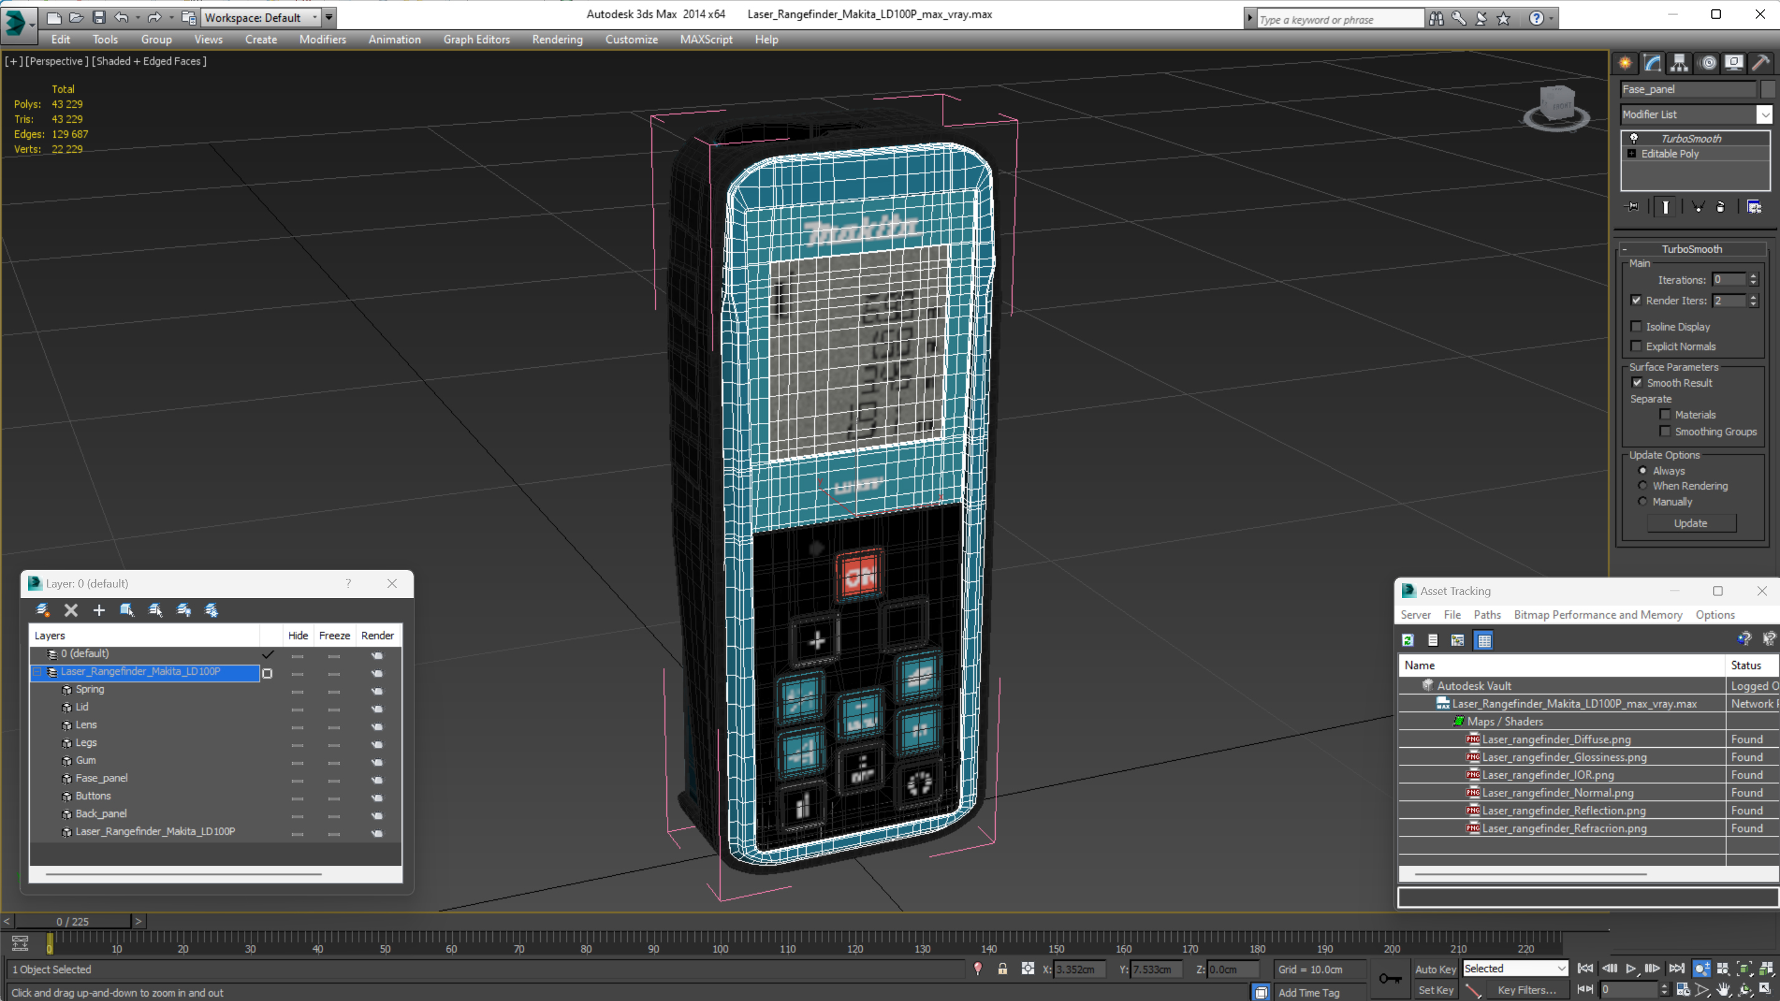Open the Rendering menu
Image resolution: width=1780 pixels, height=1001 pixels.
click(557, 39)
